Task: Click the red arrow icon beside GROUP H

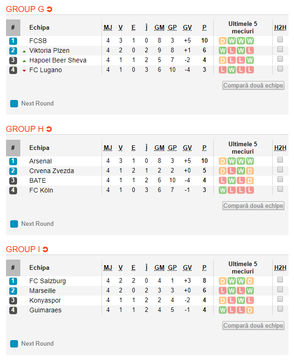Action: point(49,129)
